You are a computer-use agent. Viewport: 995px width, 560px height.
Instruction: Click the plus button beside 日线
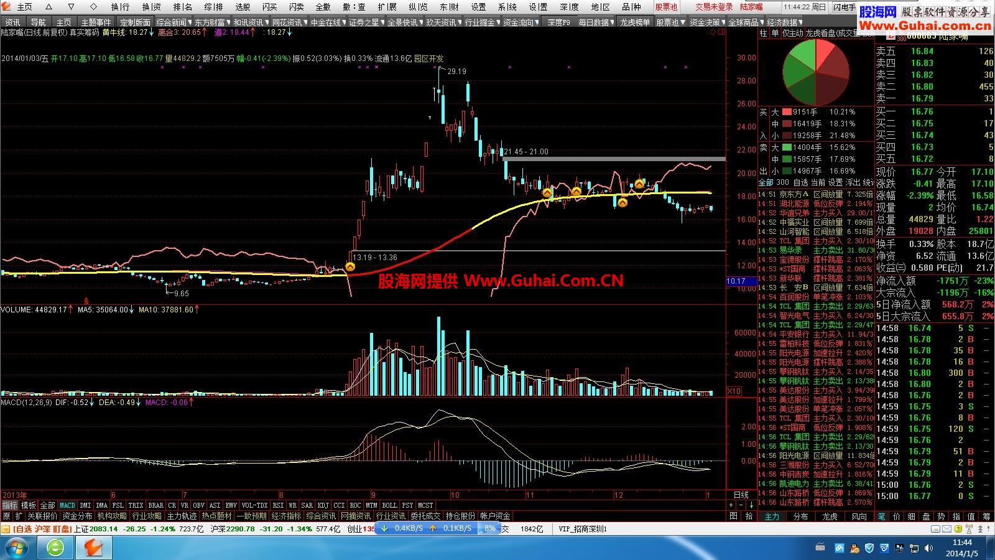click(732, 505)
